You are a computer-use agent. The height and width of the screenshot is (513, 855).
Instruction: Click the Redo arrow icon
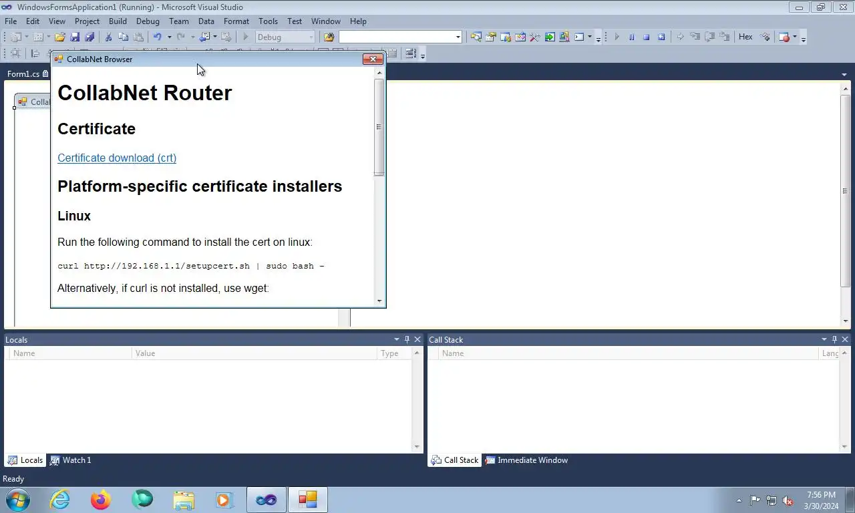point(181,37)
